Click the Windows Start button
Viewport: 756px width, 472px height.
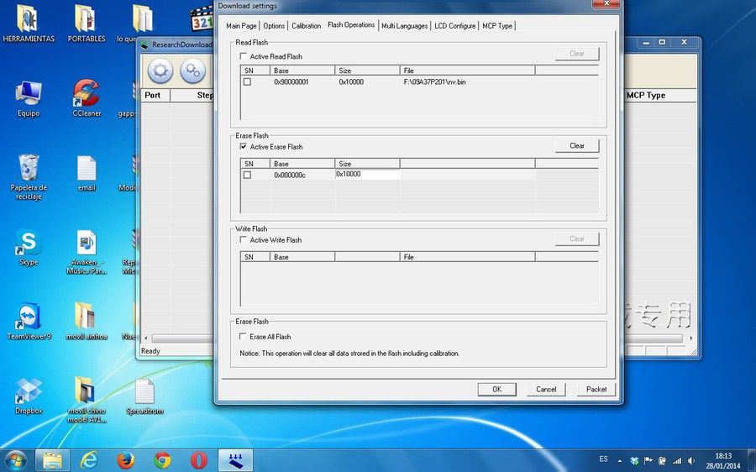pos(16,460)
